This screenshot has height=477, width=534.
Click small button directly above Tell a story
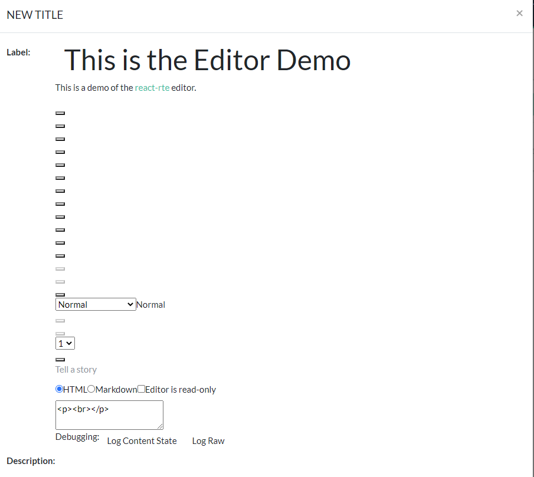point(60,360)
